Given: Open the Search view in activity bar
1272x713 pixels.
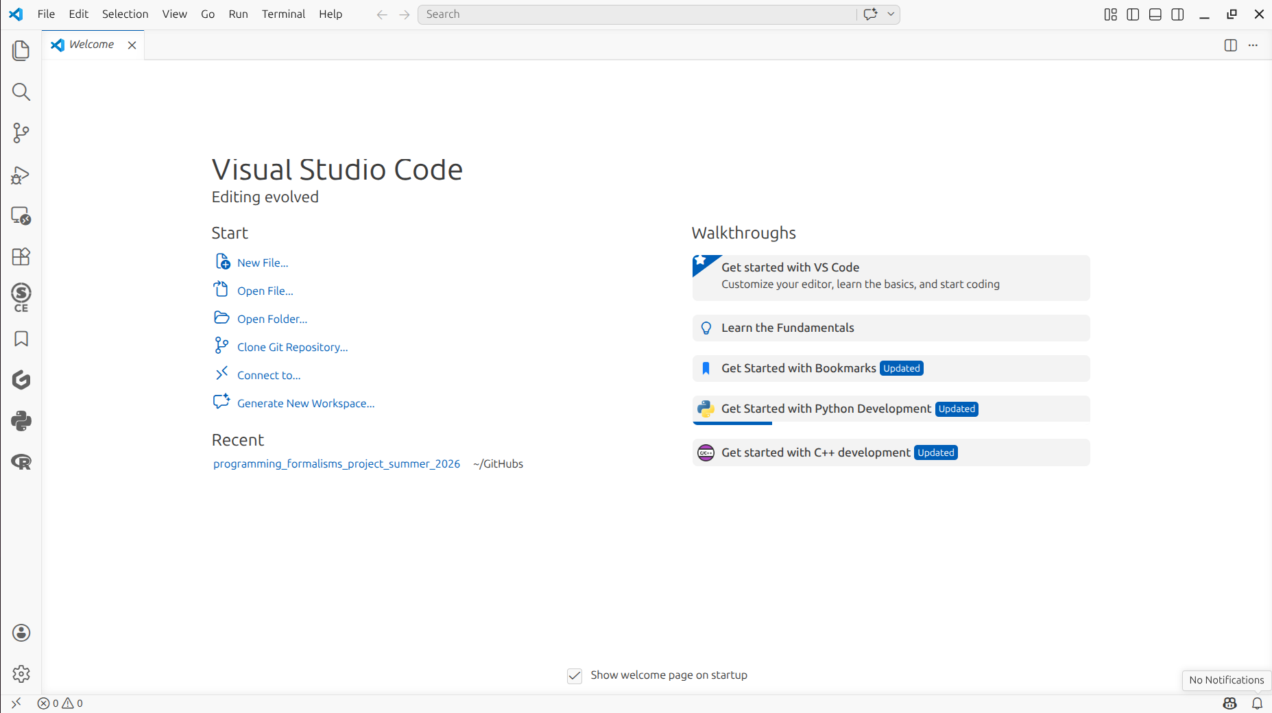Looking at the screenshot, I should point(21,92).
